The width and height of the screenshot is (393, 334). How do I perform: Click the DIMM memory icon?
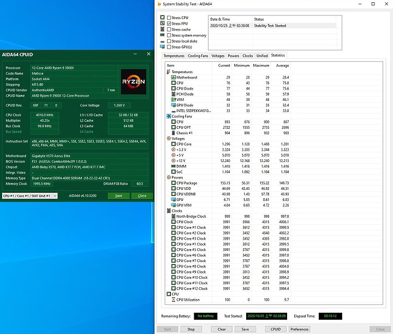pos(173,166)
